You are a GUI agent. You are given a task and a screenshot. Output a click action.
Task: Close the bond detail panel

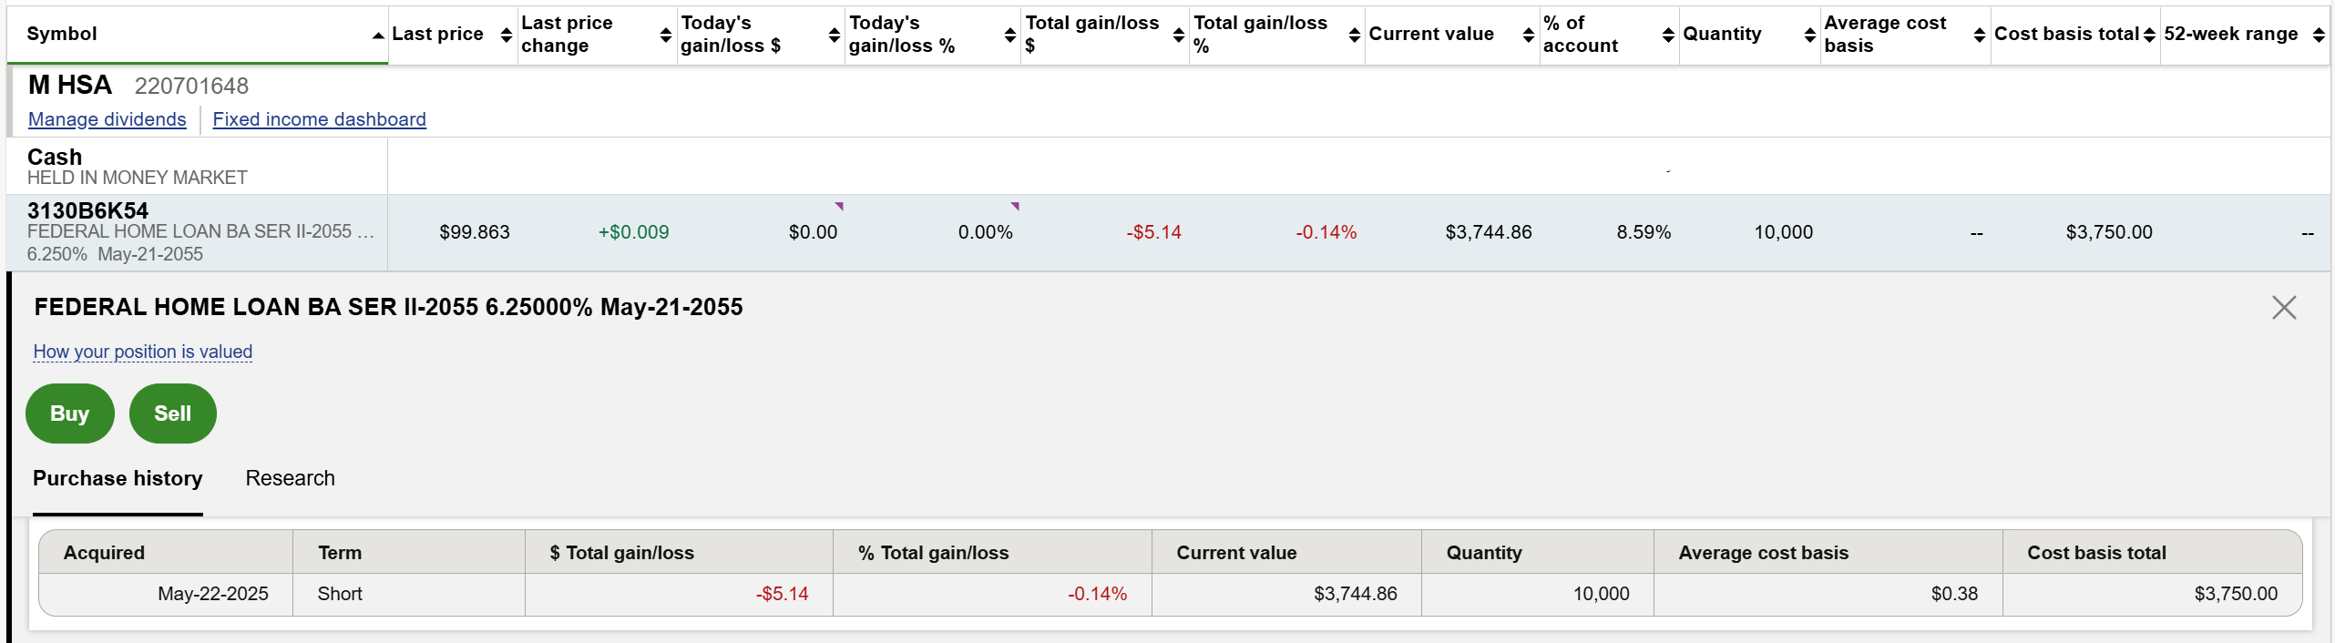2283,308
